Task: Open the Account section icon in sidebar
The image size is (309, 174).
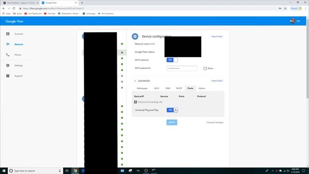Action: pos(8,34)
